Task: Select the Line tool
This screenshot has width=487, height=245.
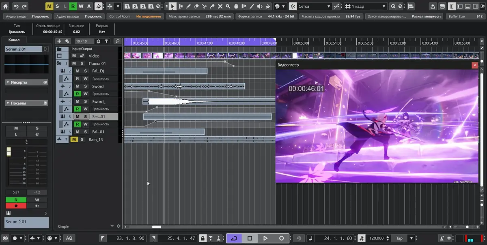Action: tap(252, 6)
